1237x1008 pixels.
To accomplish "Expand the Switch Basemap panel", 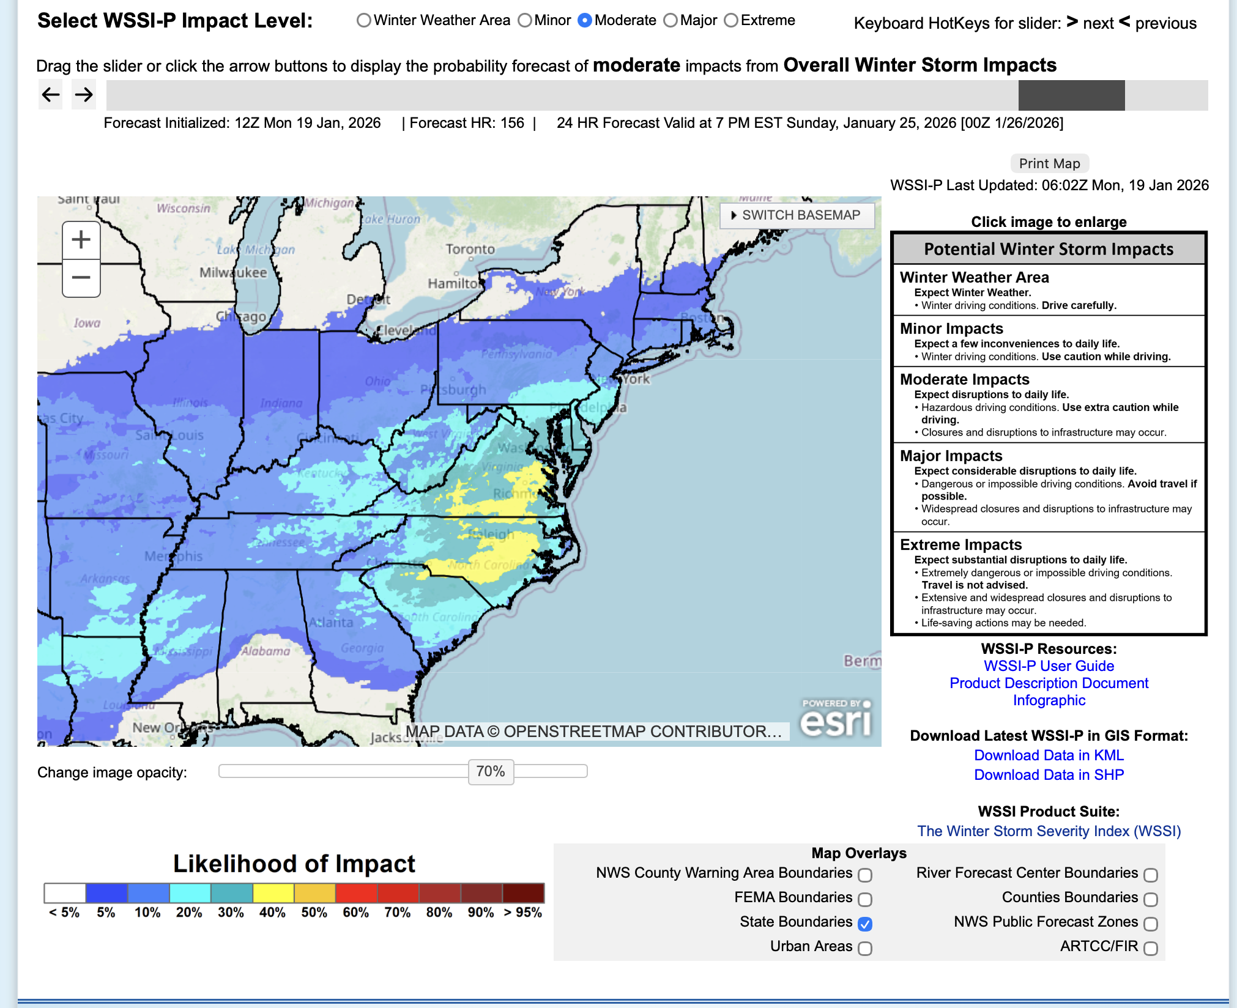I will click(797, 215).
